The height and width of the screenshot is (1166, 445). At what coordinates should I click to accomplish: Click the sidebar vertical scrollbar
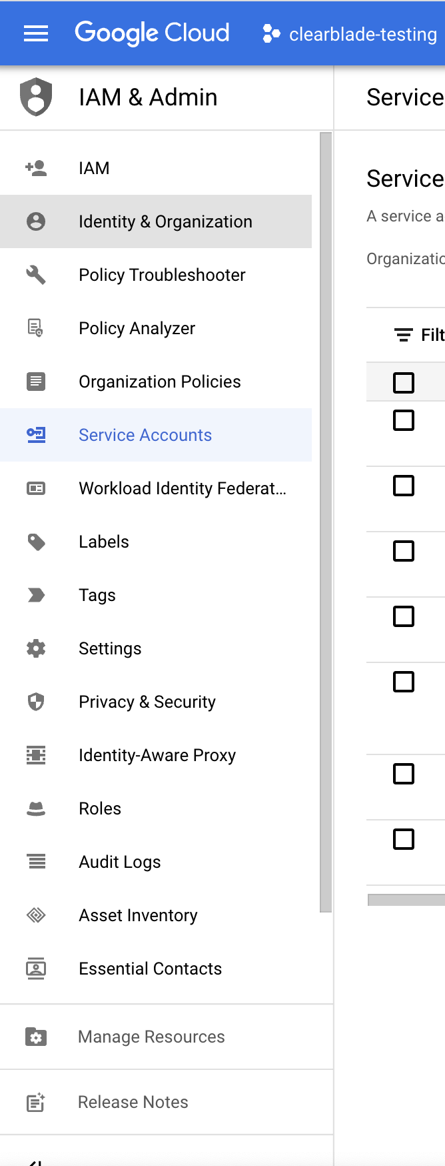click(x=326, y=520)
